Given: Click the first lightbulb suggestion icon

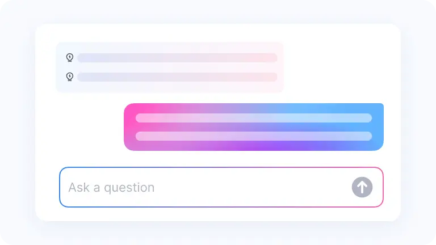Looking at the screenshot, I should click(x=70, y=57).
